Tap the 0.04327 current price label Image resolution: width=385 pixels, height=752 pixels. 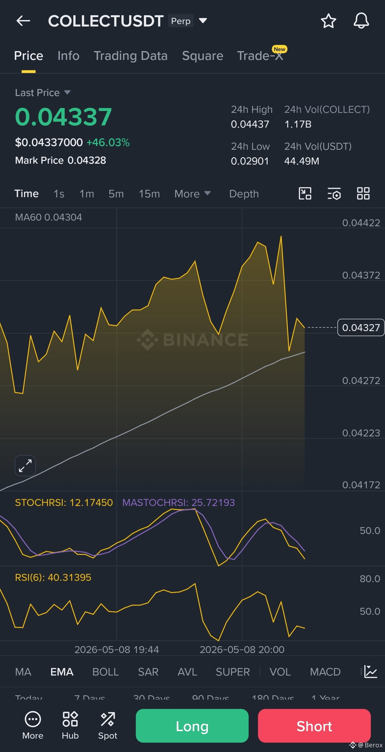tap(361, 328)
